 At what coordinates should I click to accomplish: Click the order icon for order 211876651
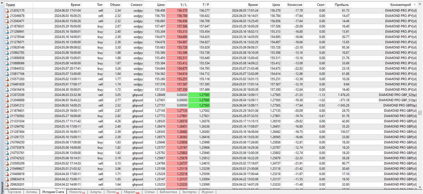coord(7,111)
